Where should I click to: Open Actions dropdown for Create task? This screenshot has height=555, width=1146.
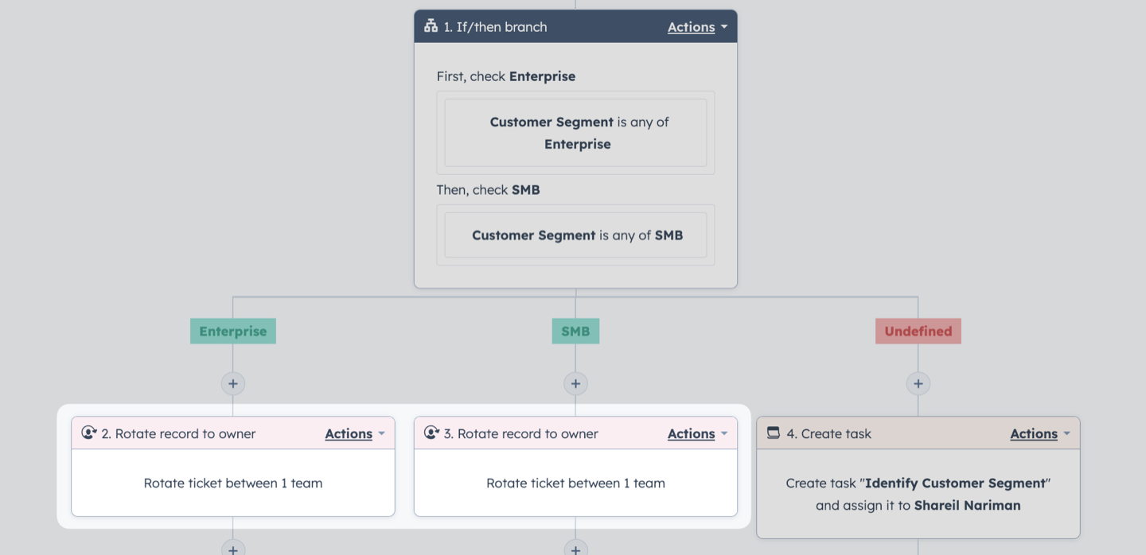1040,433
